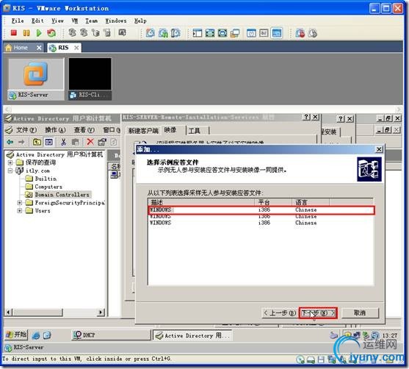Expand the 保存的查询 tree node

click(10, 162)
